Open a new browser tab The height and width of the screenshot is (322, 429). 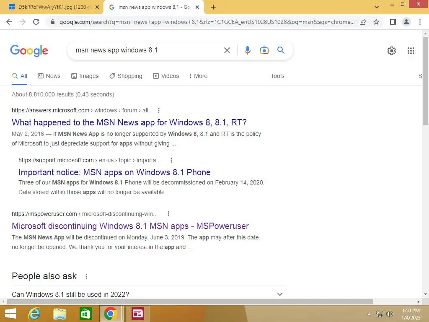click(213, 8)
